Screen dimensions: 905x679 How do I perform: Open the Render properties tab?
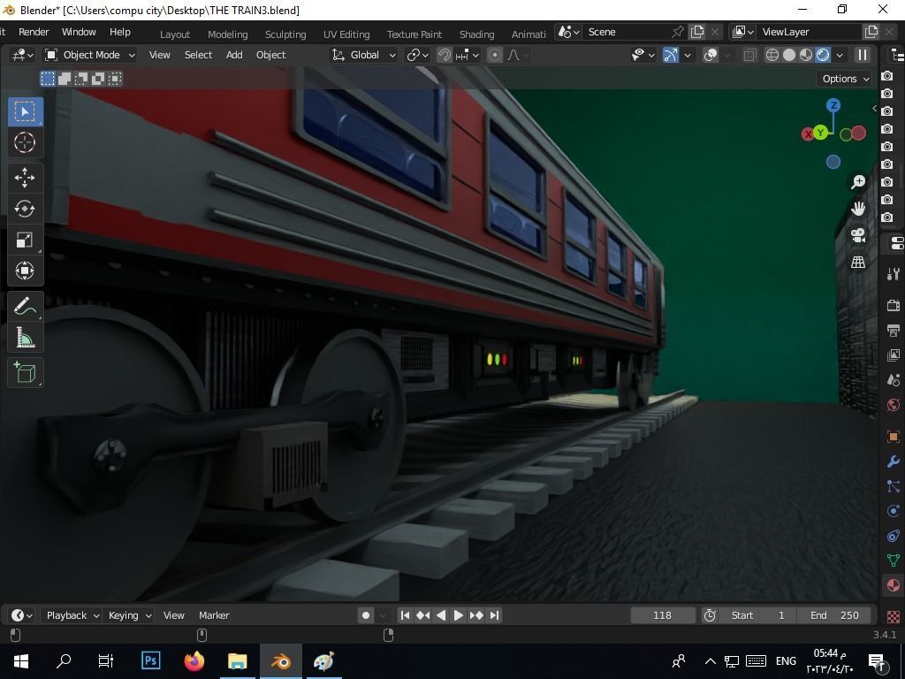tap(894, 305)
